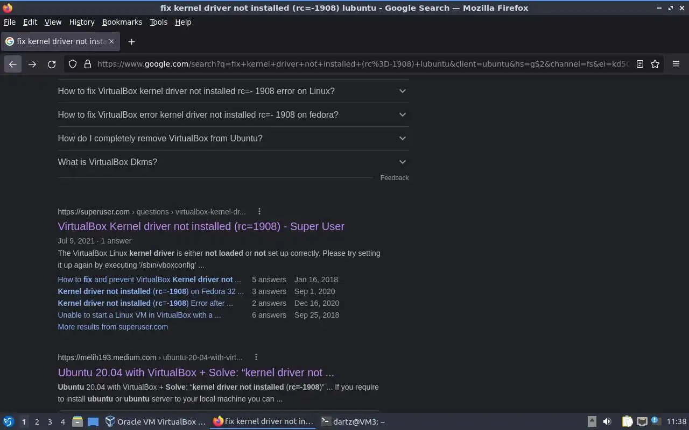This screenshot has width=689, height=430.
Task: Select the 'fix kernel driver not insta' tab
Action: click(59, 41)
